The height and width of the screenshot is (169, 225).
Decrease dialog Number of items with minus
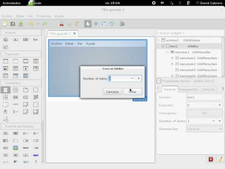click(x=133, y=79)
